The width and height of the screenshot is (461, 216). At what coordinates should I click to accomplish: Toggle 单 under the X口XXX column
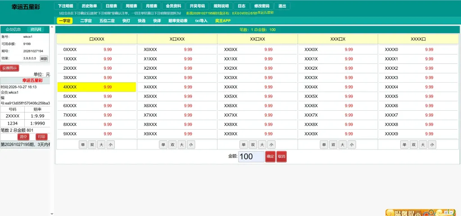pyautogui.click(x=163, y=144)
